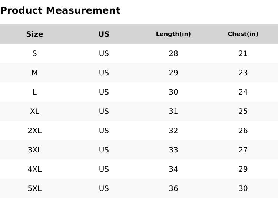Click the L size cell

click(x=34, y=92)
